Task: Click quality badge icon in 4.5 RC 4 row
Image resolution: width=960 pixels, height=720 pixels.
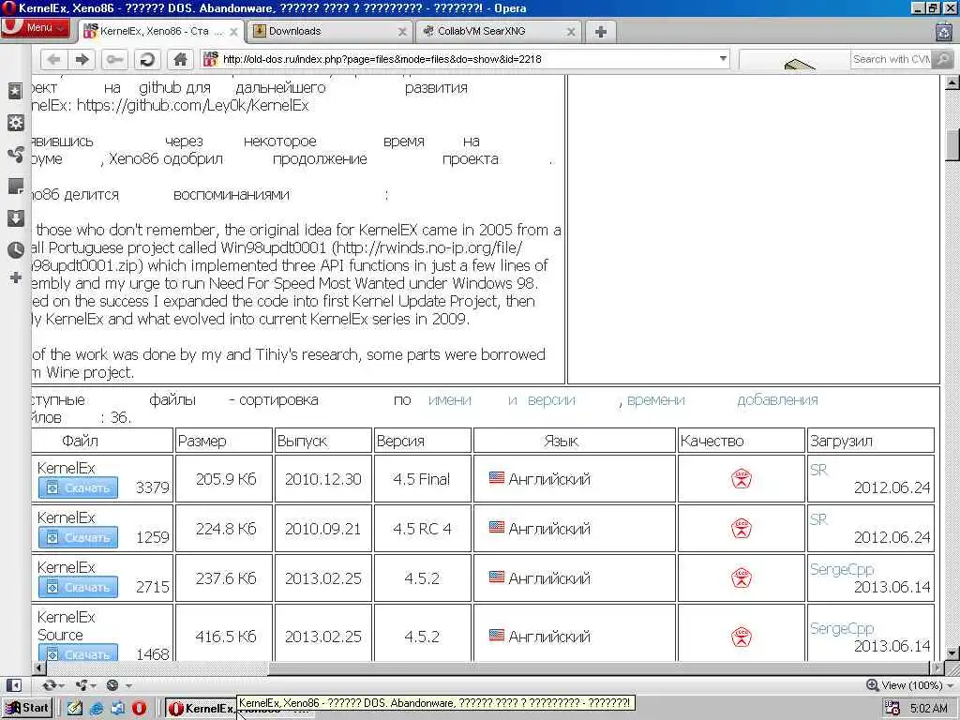Action: (x=742, y=529)
